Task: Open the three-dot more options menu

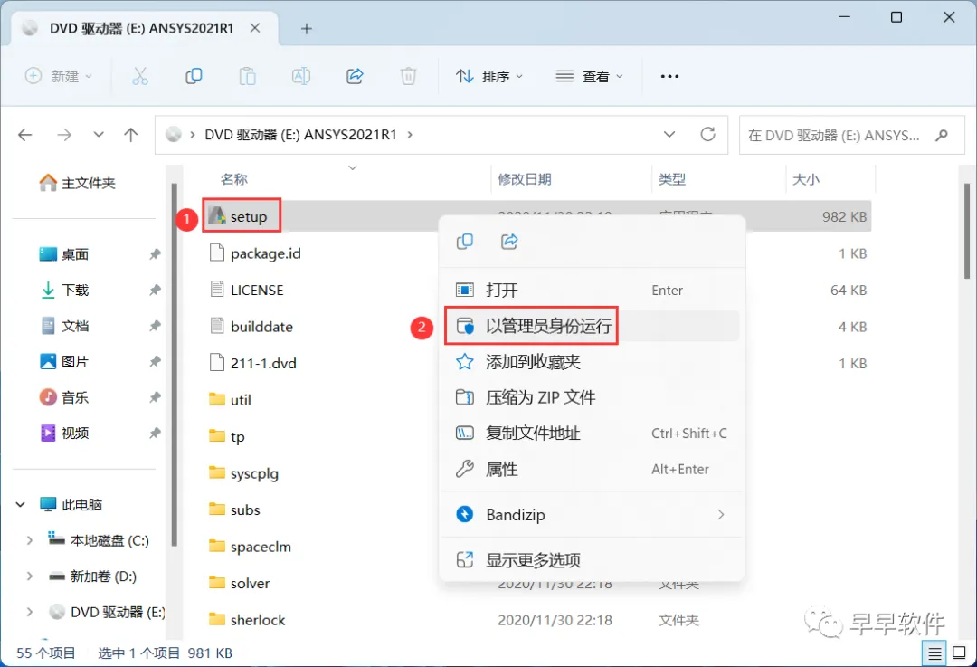Action: point(669,76)
